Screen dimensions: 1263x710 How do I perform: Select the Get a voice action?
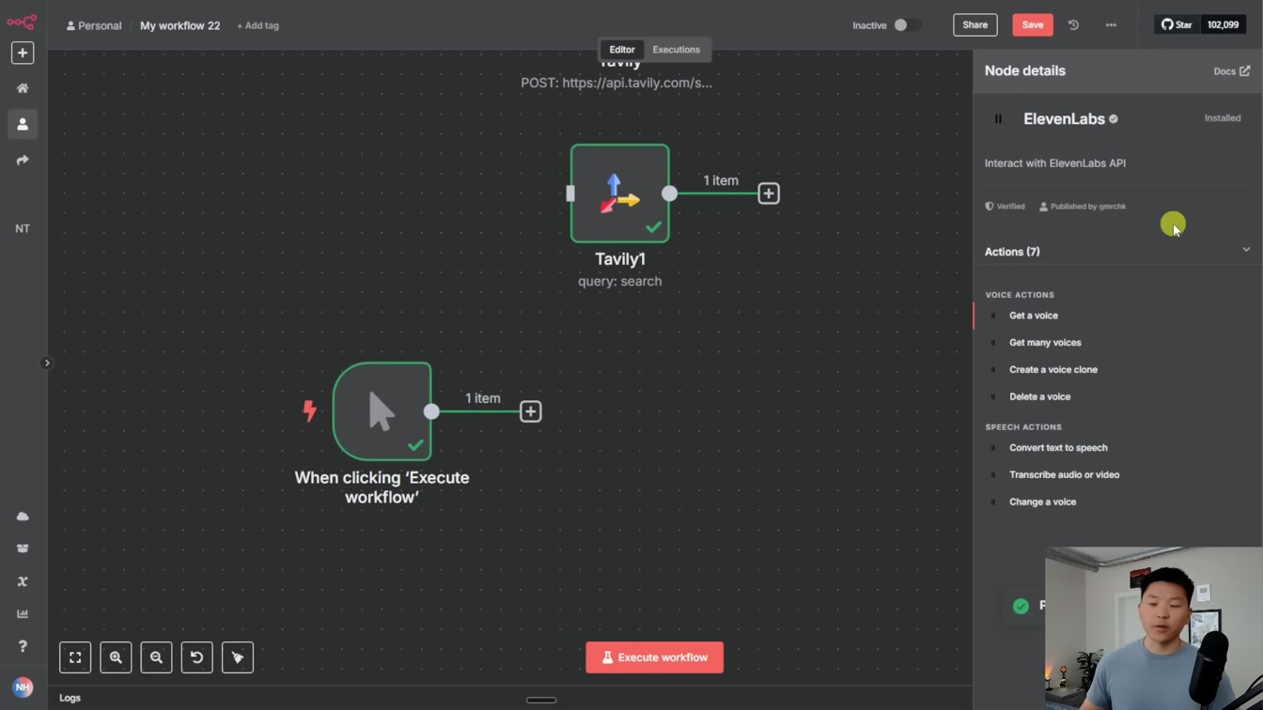(1034, 316)
